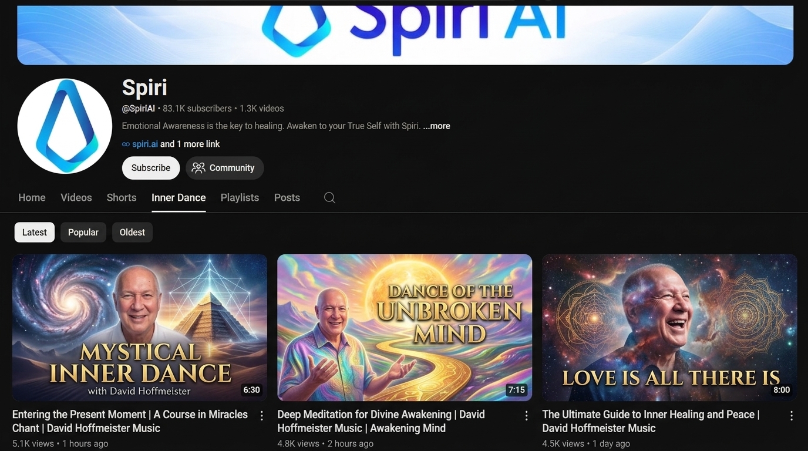Click the 6:30 duration badge
808x451 pixels.
pyautogui.click(x=251, y=390)
